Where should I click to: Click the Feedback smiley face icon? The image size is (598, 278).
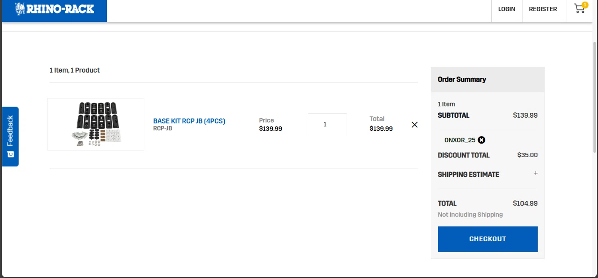tap(10, 154)
